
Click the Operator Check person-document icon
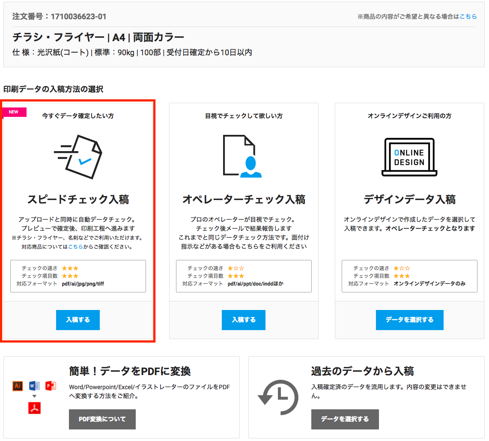pos(242,156)
